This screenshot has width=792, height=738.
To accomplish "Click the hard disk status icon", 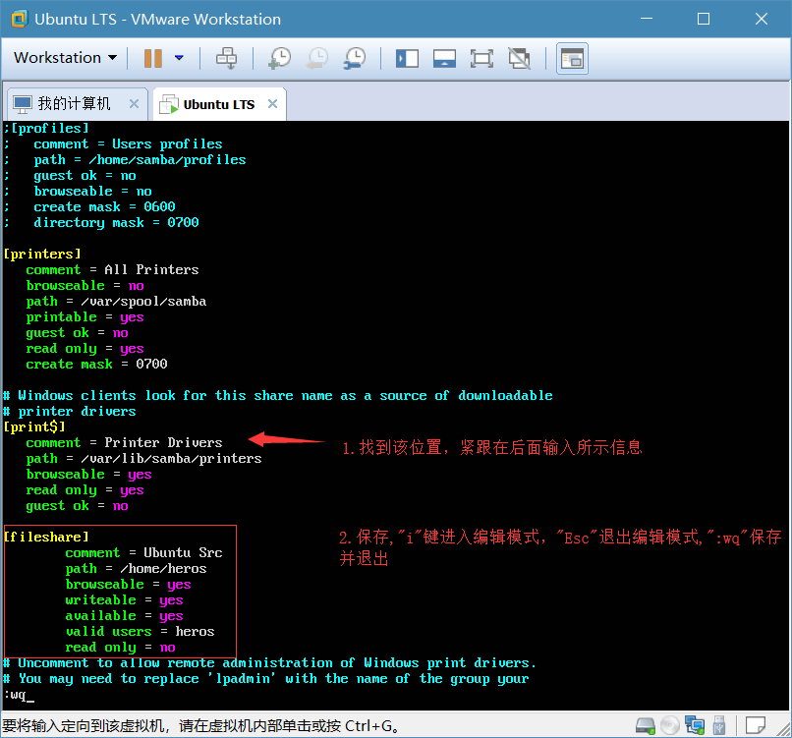I will [x=645, y=726].
